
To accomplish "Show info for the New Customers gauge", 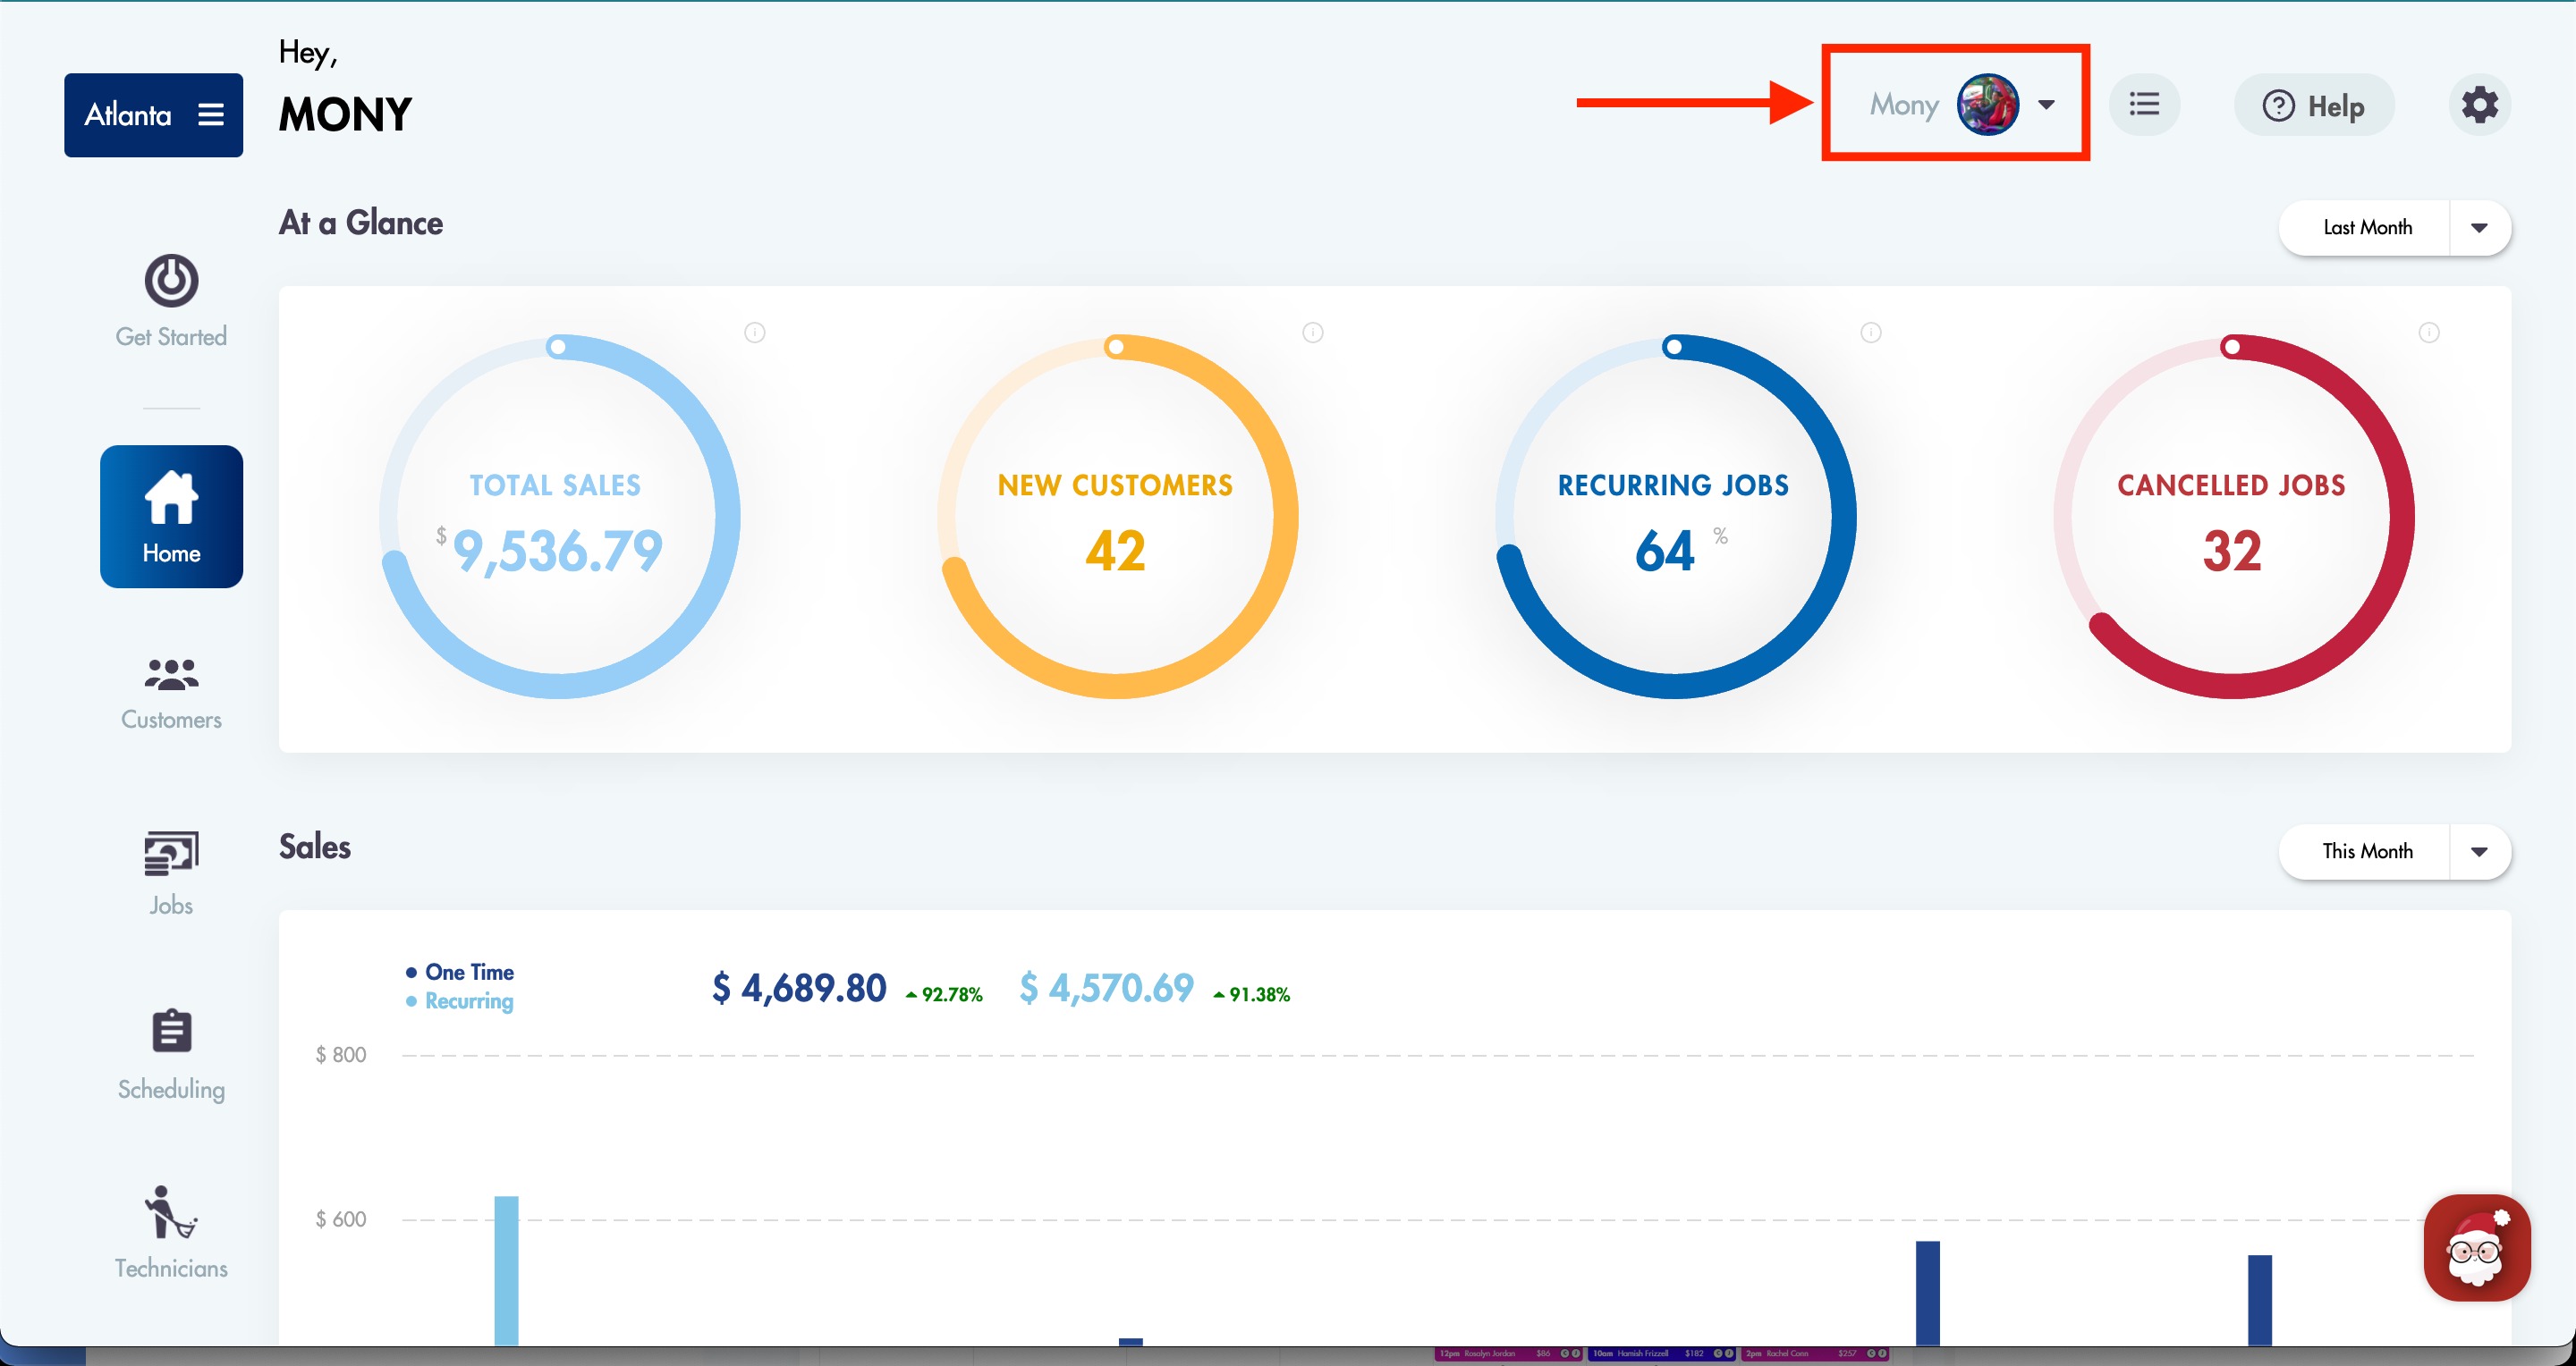I will point(1313,333).
